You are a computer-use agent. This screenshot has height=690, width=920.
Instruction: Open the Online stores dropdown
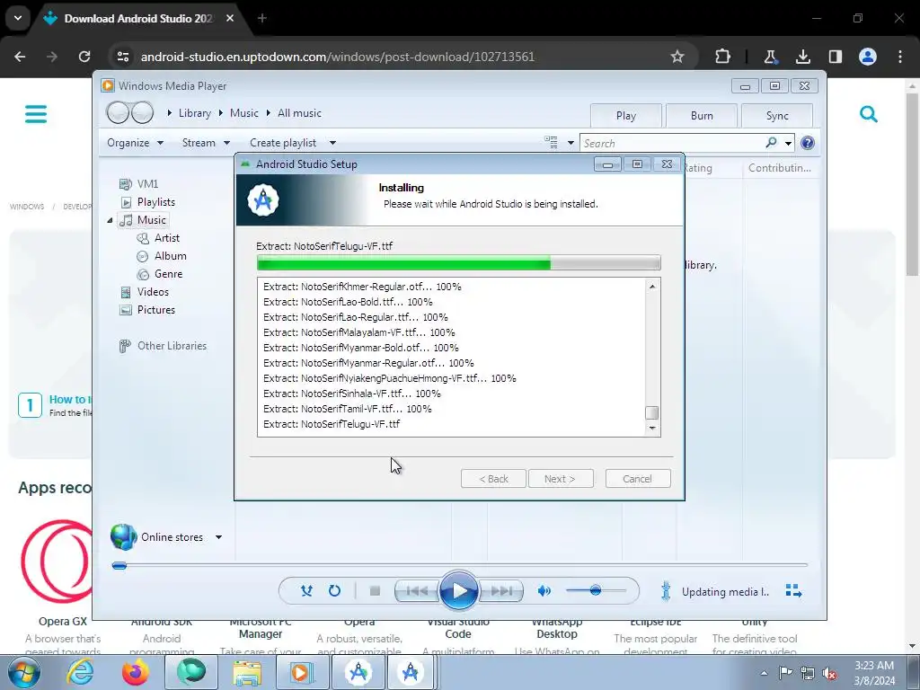pyautogui.click(x=219, y=537)
